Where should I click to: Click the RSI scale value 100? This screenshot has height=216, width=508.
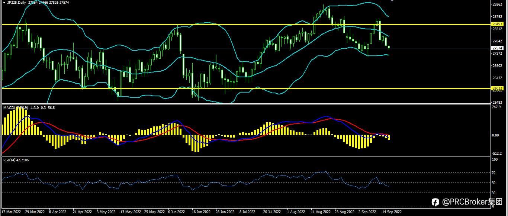pyautogui.click(x=495, y=159)
